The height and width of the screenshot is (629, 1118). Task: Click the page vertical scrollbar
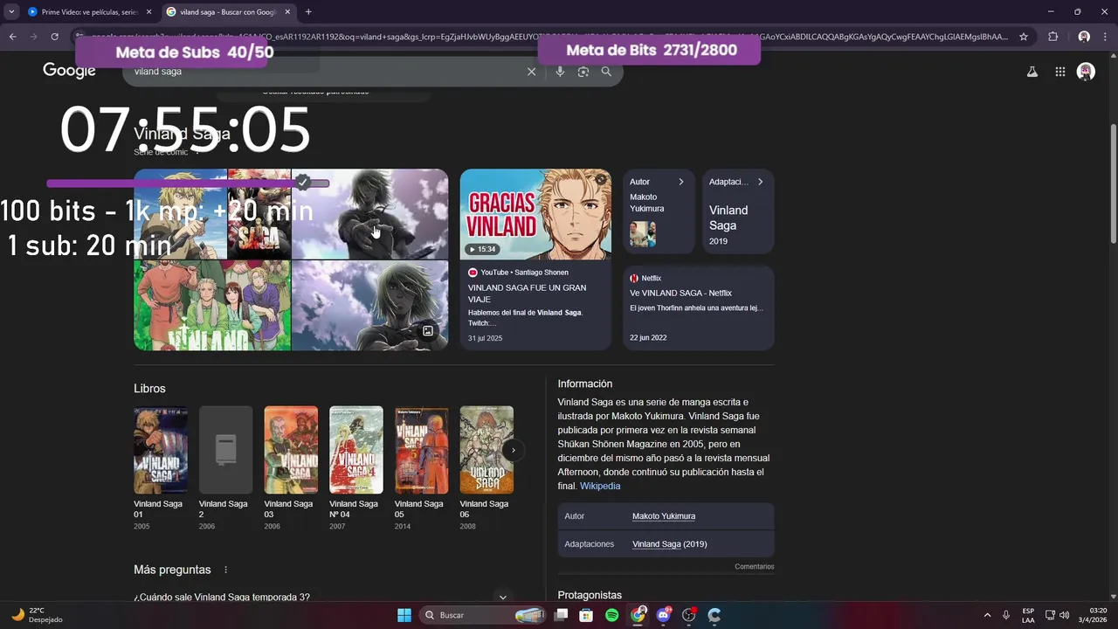click(1113, 183)
